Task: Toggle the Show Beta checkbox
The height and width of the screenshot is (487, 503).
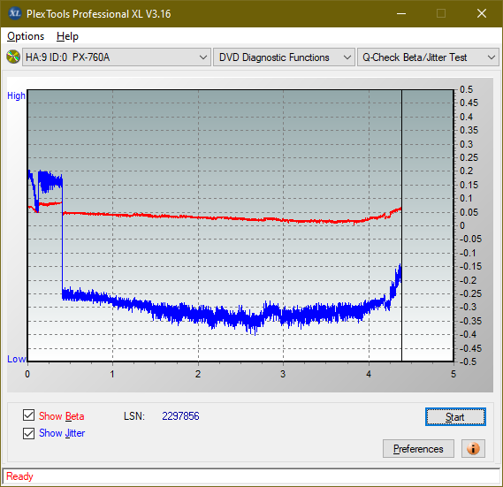Action: tap(28, 415)
